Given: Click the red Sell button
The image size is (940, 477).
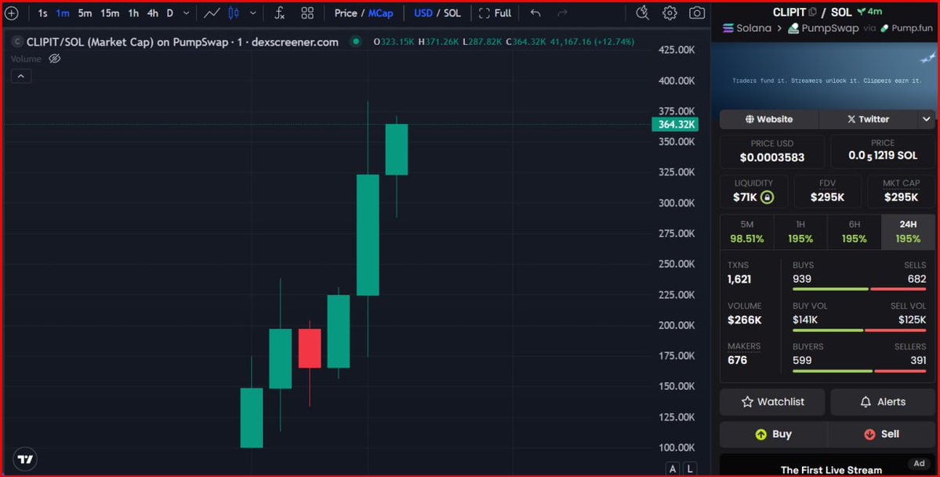Looking at the screenshot, I should [882, 435].
